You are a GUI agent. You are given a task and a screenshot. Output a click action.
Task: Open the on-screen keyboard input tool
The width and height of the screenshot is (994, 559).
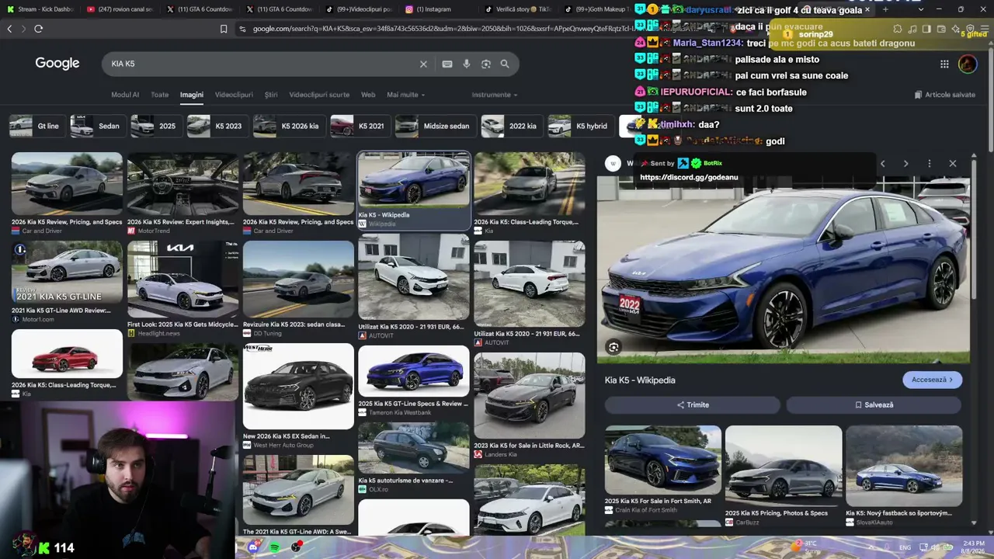(x=447, y=64)
